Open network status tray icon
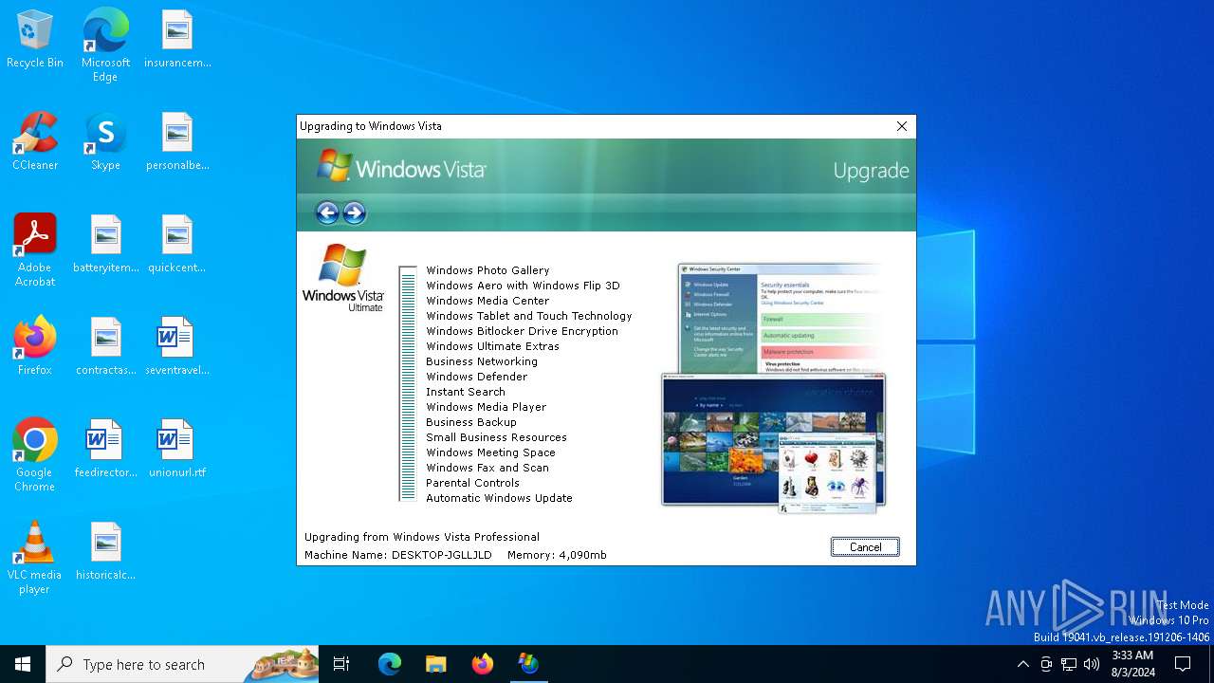This screenshot has width=1214, height=683. 1069,664
